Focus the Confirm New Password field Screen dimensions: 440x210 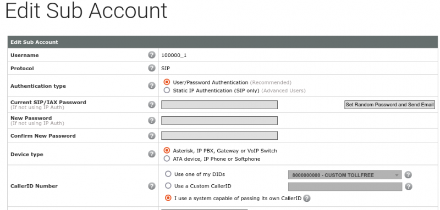pos(219,135)
